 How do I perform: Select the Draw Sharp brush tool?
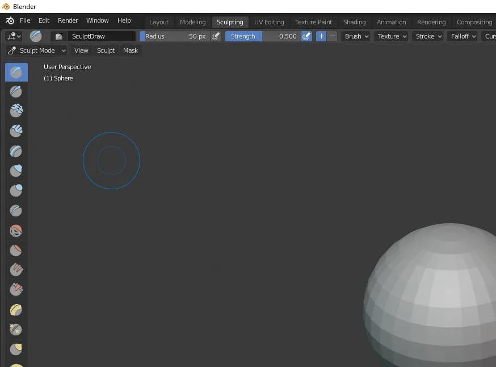click(16, 91)
